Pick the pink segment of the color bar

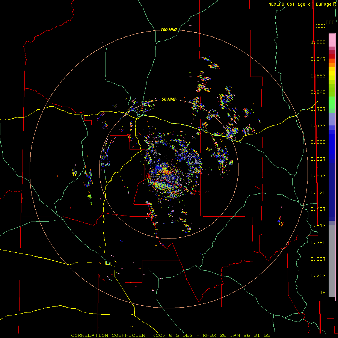pyautogui.click(x=332, y=40)
